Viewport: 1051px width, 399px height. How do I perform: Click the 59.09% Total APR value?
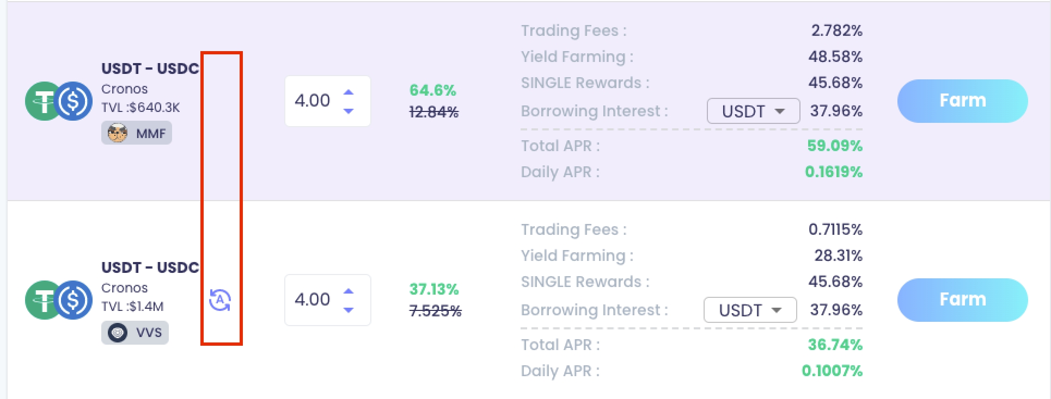[835, 146]
